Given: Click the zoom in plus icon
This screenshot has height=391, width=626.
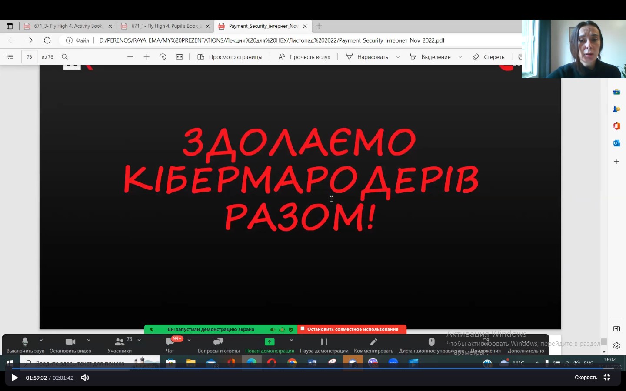Looking at the screenshot, I should (x=147, y=57).
